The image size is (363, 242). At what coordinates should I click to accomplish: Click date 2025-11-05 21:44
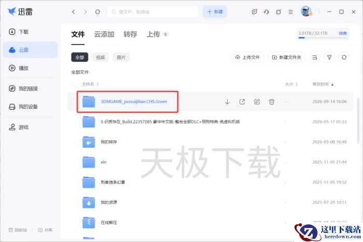[329, 162]
